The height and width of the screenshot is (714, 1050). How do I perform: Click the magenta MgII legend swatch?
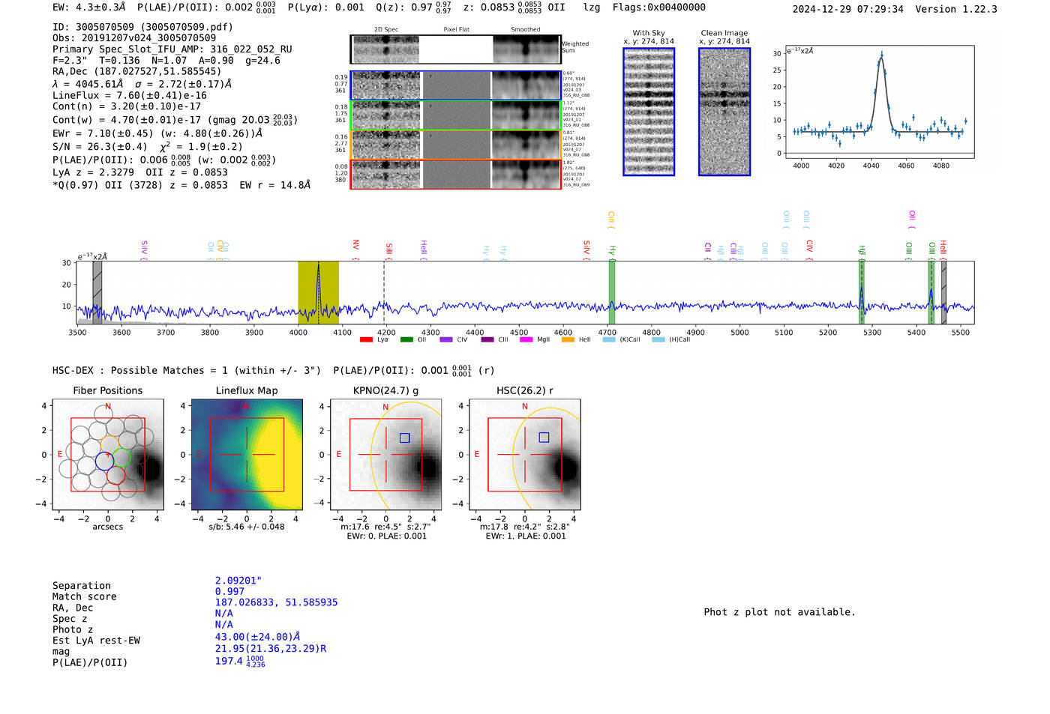coord(526,339)
